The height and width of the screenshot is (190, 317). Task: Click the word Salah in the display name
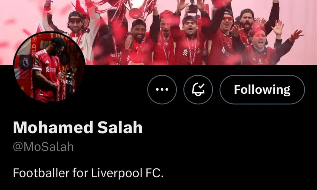[x=120, y=128]
